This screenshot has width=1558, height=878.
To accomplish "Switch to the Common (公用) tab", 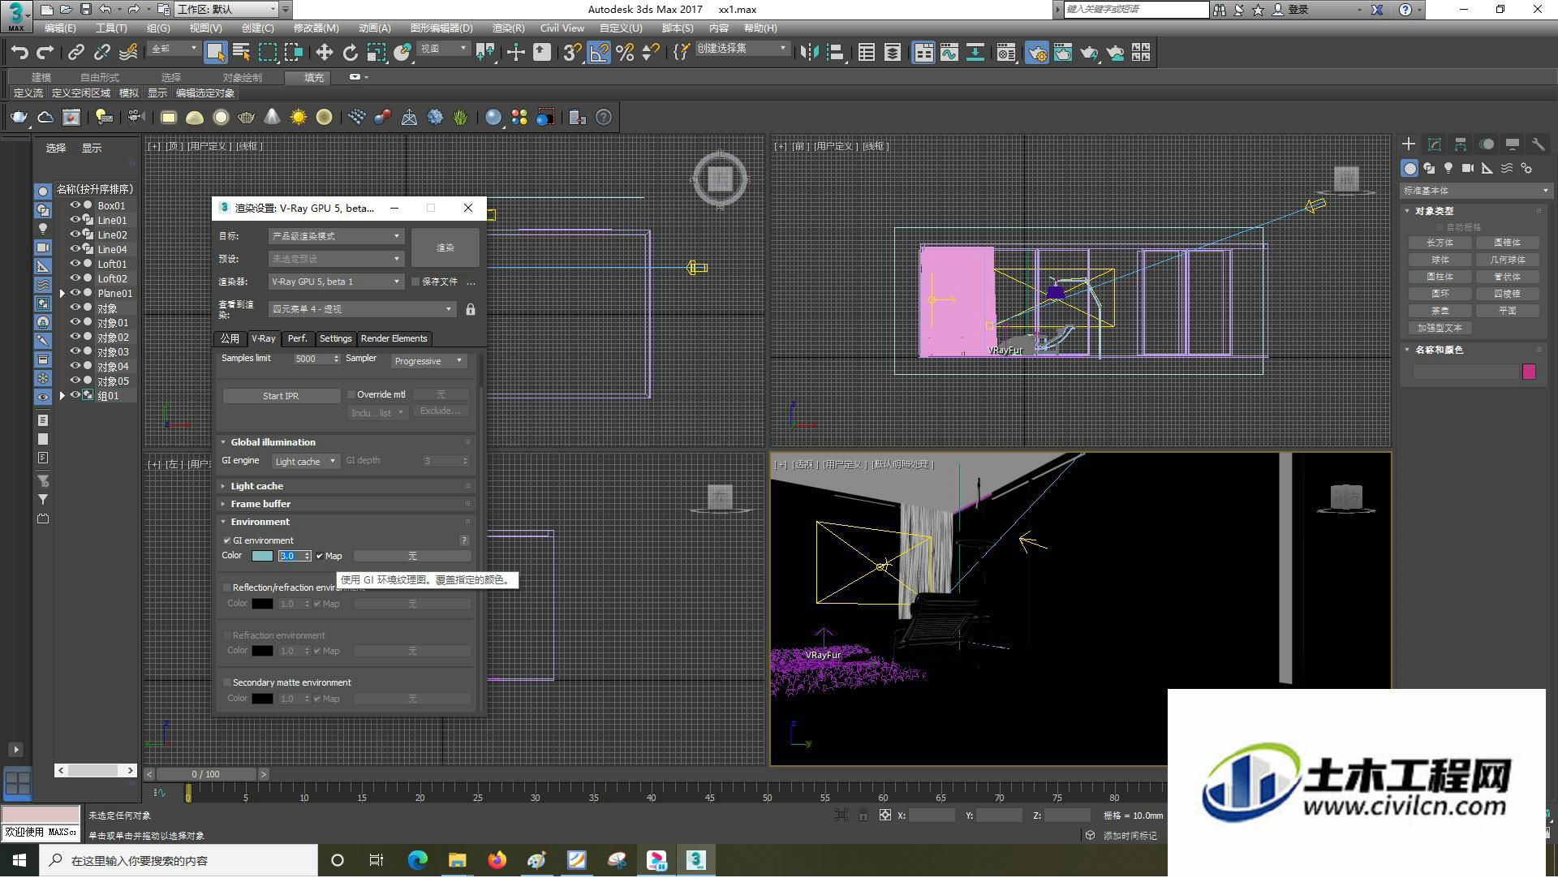I will 230,338.
